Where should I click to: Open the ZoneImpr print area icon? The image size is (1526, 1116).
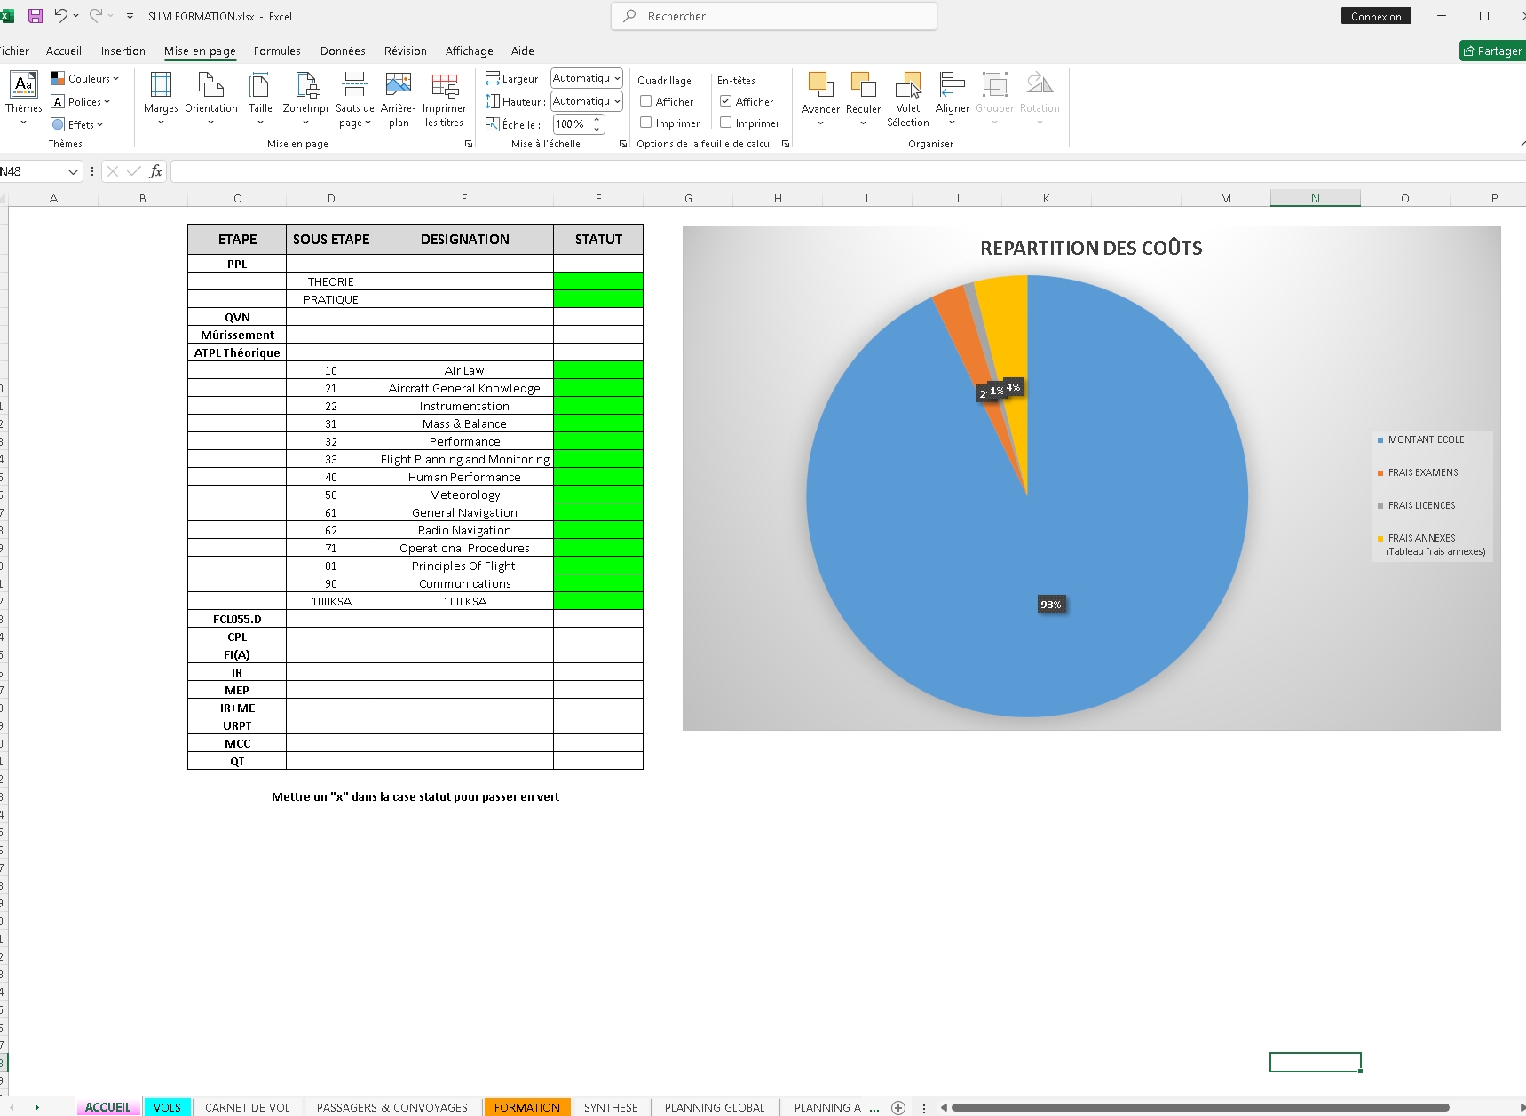[x=306, y=85]
